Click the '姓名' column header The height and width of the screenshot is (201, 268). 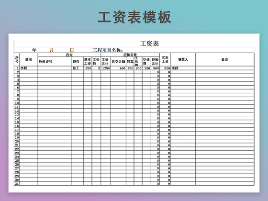pos(29,59)
